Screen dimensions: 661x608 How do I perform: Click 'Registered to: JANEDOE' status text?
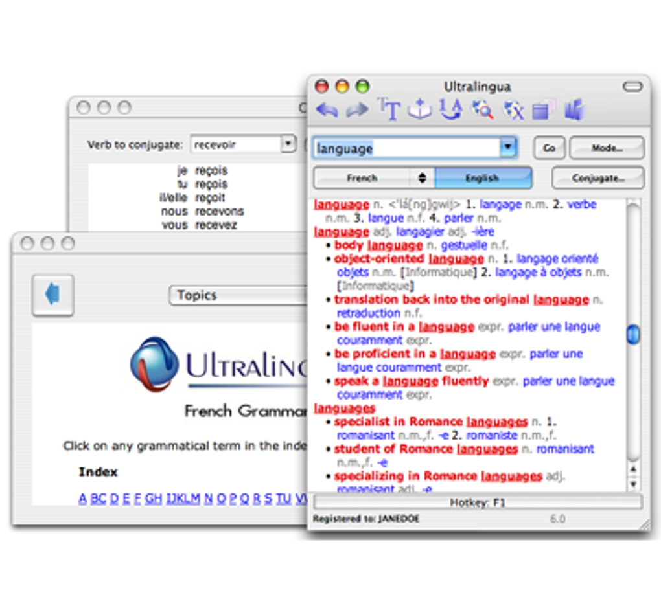pyautogui.click(x=366, y=519)
